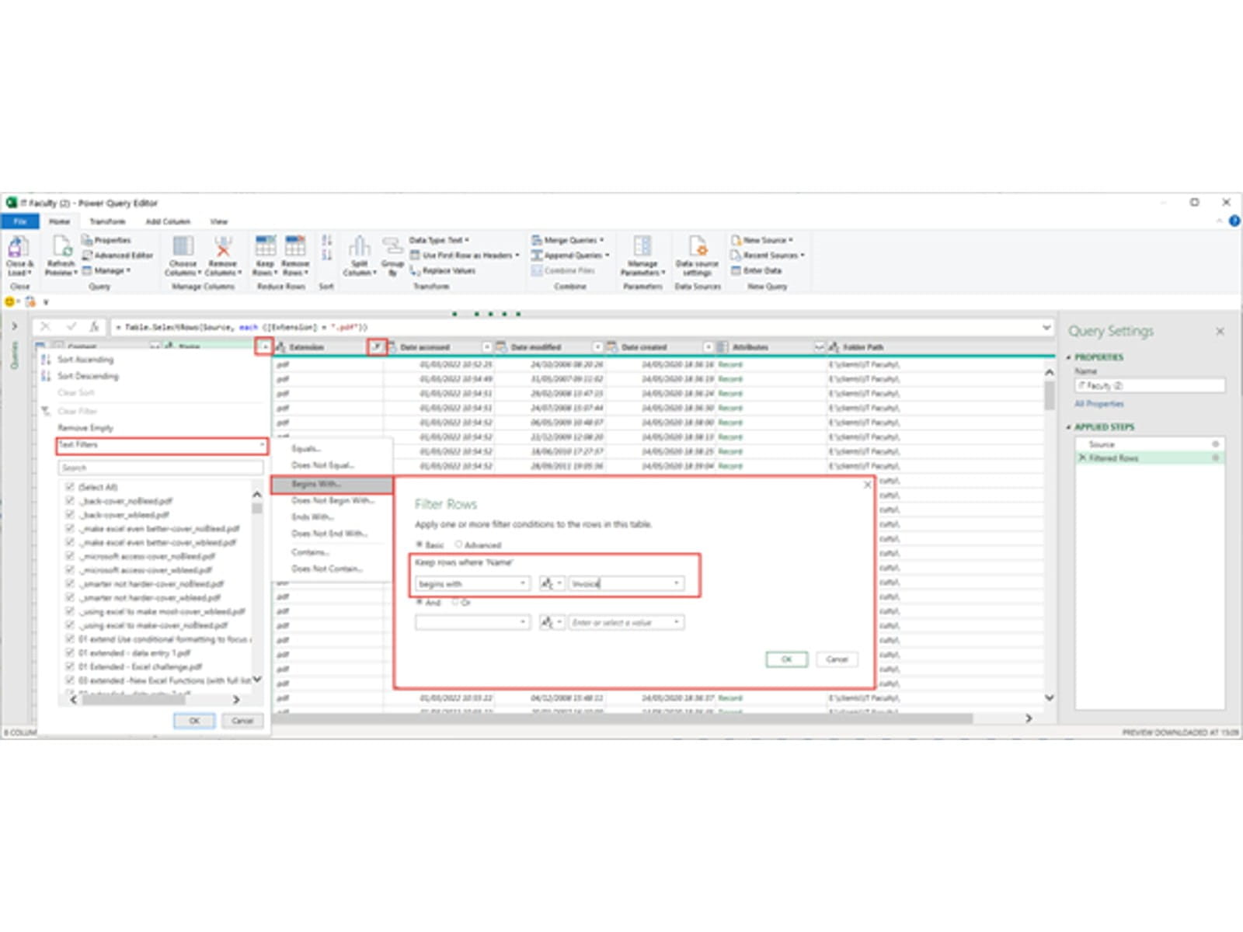Open the 'begins with' operator dropdown
The image size is (1243, 932).
pyautogui.click(x=472, y=583)
